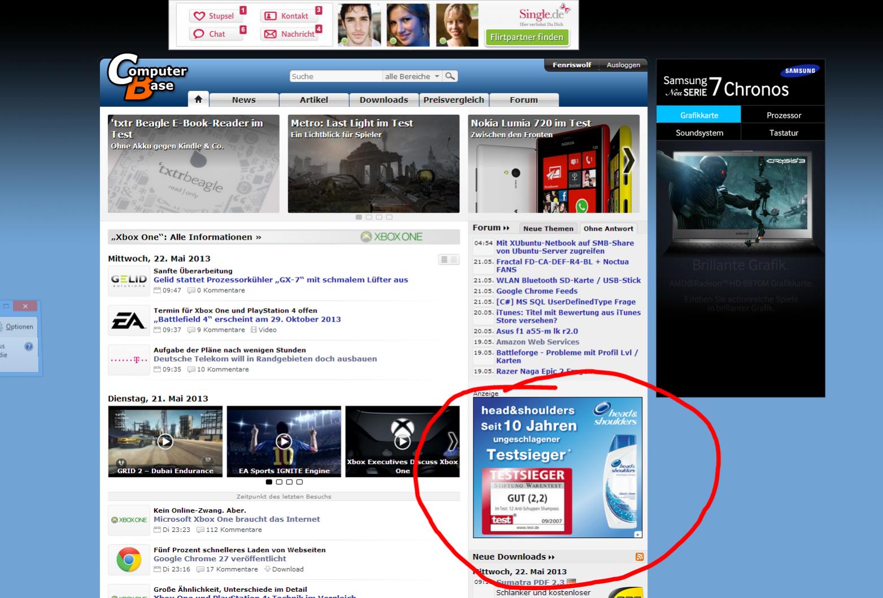Open the Battlefield 4 release date article
The height and width of the screenshot is (598, 883).
point(247,319)
